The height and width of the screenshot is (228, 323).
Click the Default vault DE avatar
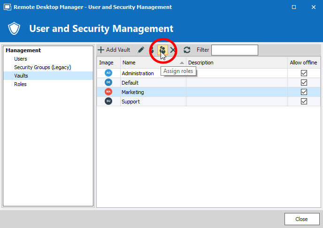(x=108, y=82)
